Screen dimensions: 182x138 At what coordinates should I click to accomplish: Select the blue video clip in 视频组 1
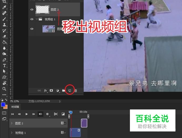click(x=75, y=133)
